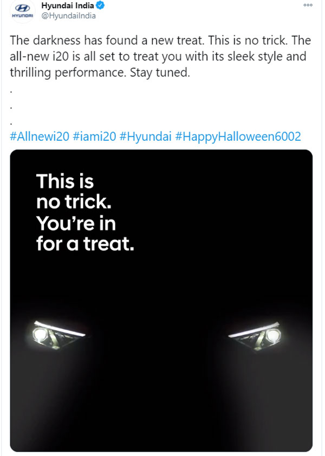Click the #Hyundai hashtag
325x456 pixels.
tap(150, 136)
